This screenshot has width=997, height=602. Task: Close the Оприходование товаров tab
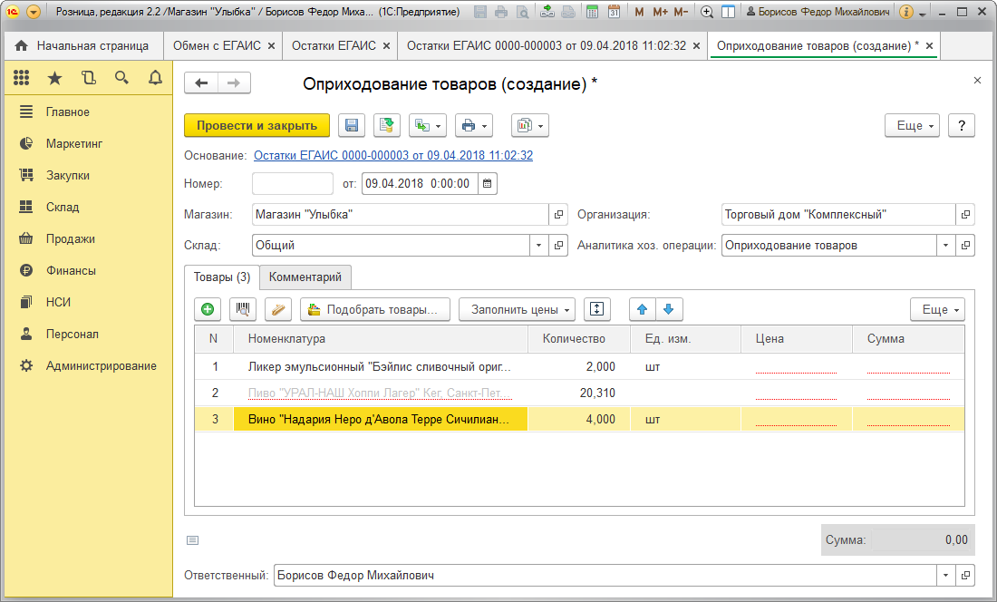click(x=929, y=45)
